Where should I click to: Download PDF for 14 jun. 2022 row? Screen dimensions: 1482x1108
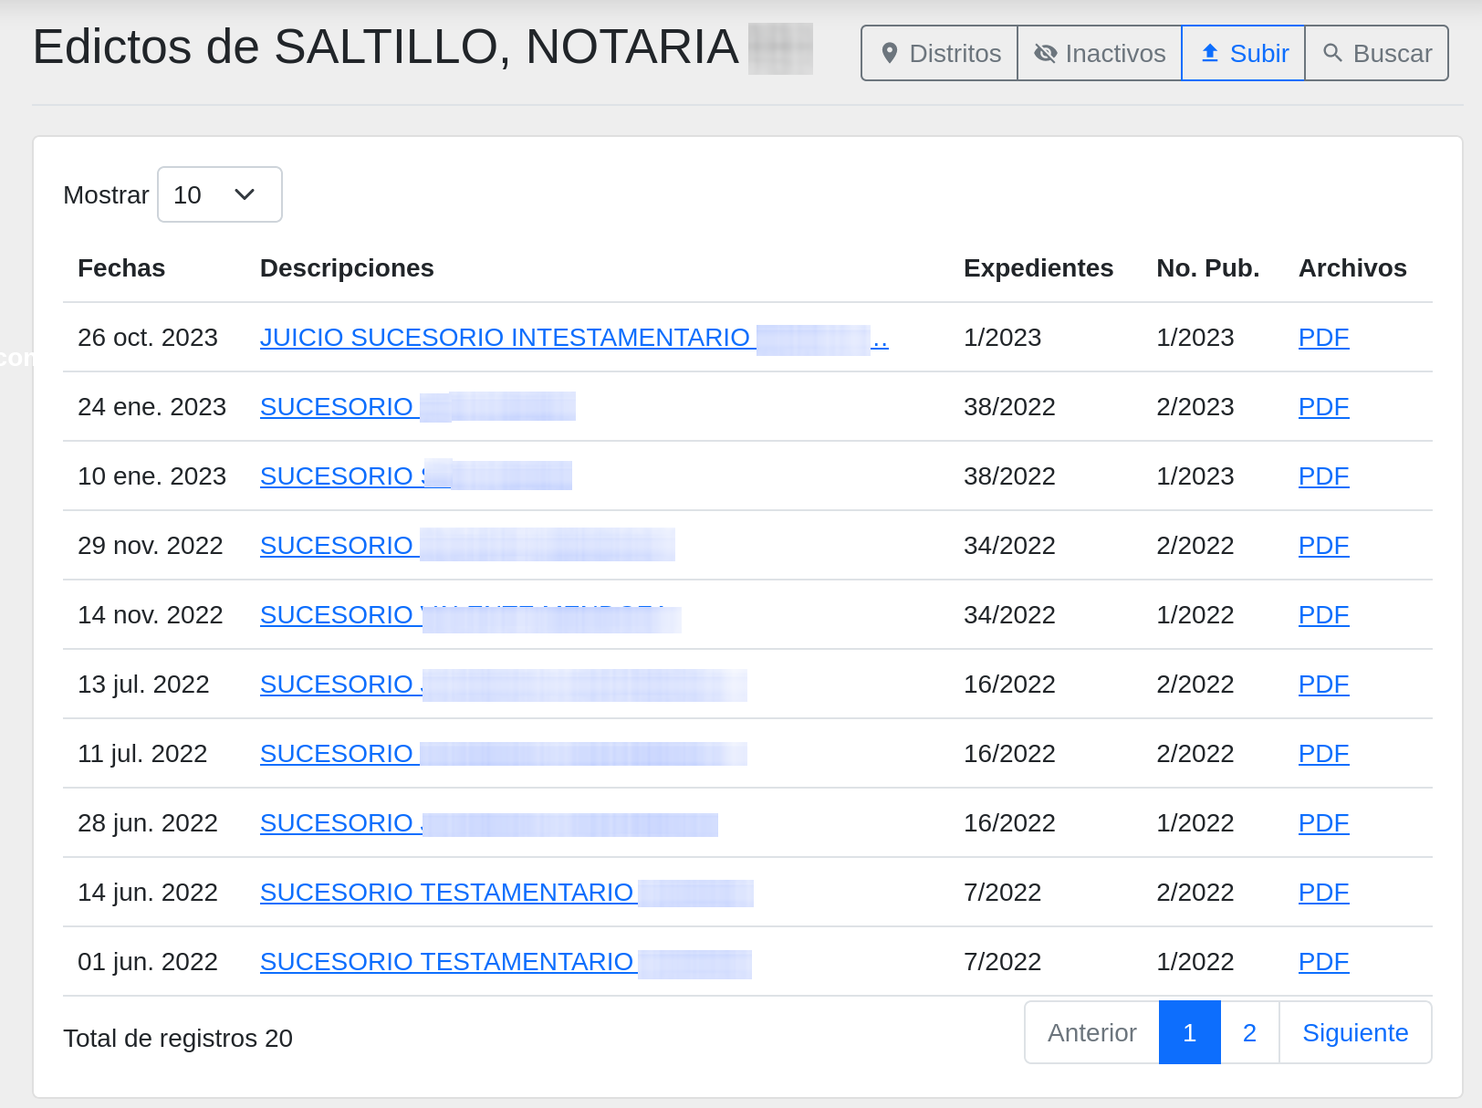click(1323, 893)
